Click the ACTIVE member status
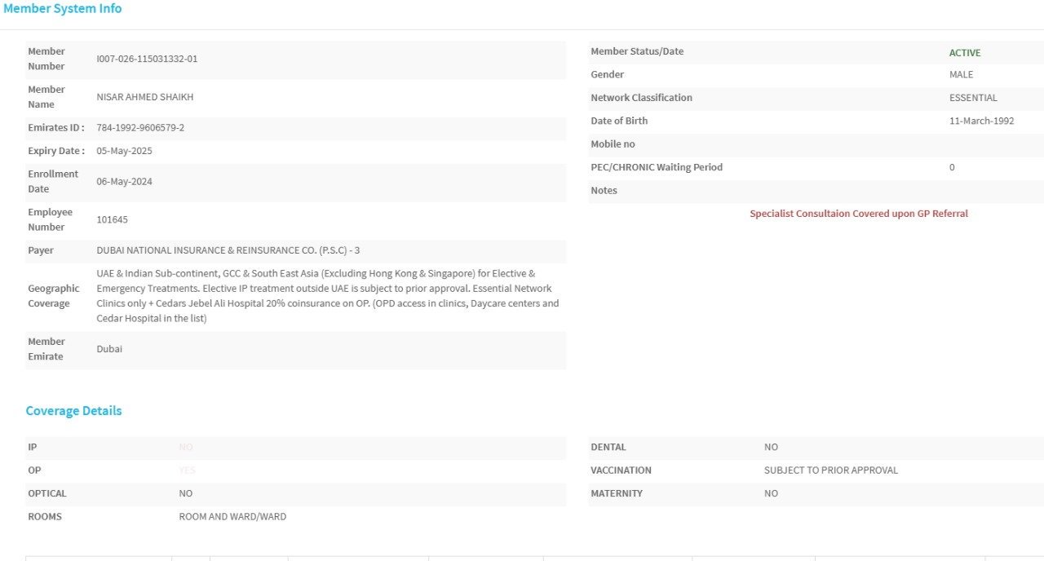1044x561 pixels. coord(965,53)
